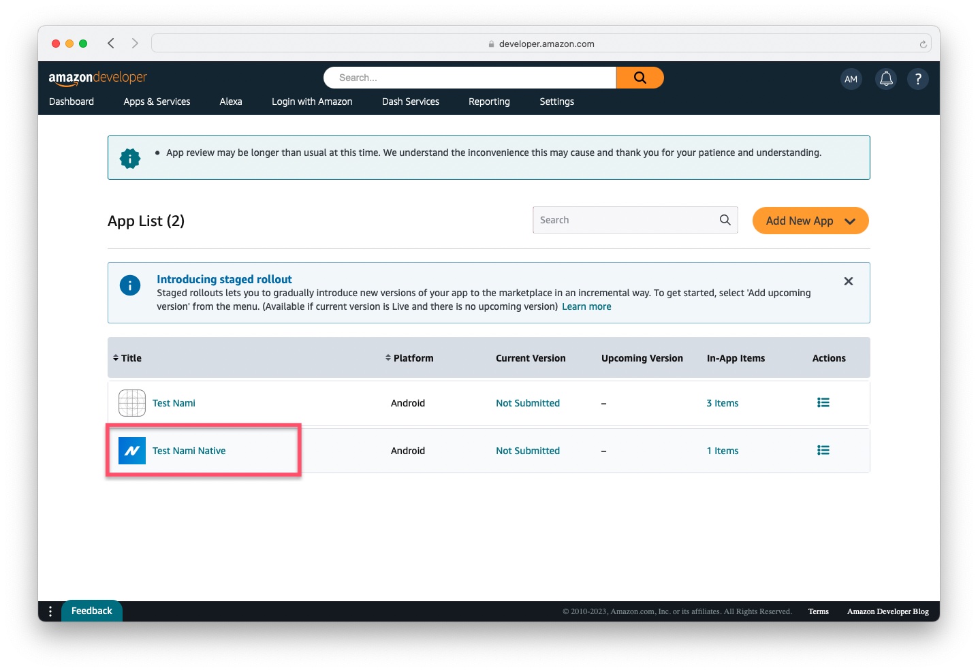Click the Learn more link
Viewport: 978px width, 672px height.
[x=586, y=306]
